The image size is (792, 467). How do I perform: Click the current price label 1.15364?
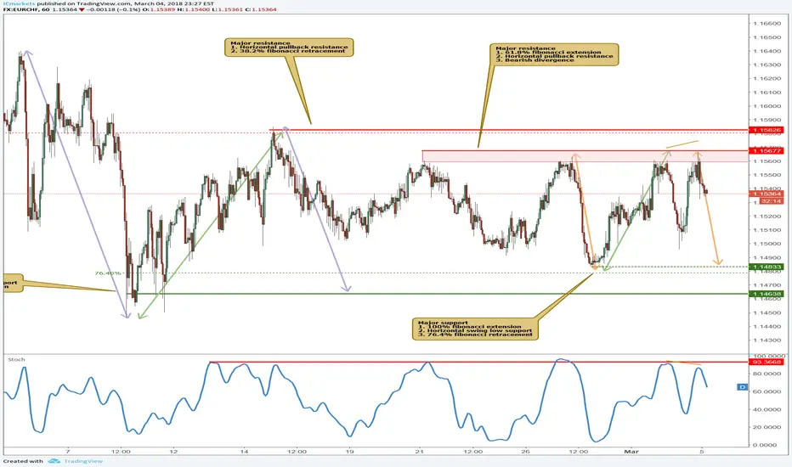pos(767,194)
